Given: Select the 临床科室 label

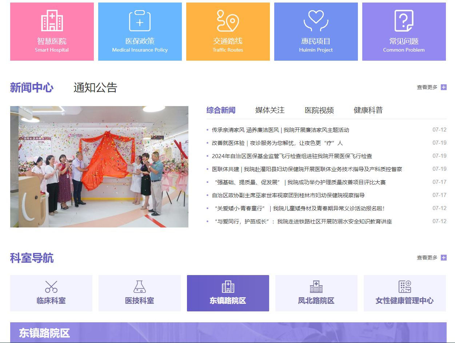Looking at the screenshot, I should pyautogui.click(x=51, y=301).
